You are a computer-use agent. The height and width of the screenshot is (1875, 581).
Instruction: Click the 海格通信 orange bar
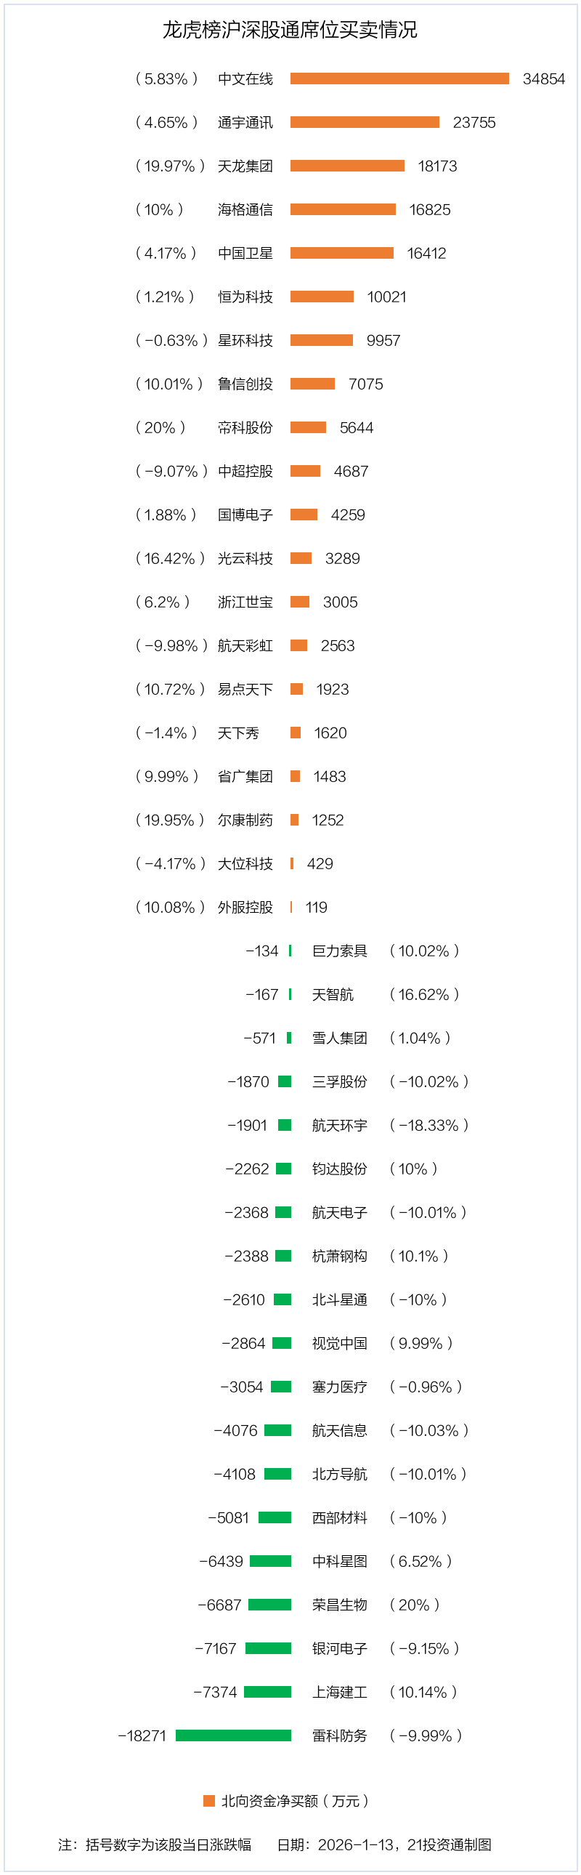343,209
